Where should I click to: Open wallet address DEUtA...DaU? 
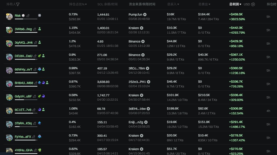pyautogui.click(x=23, y=56)
